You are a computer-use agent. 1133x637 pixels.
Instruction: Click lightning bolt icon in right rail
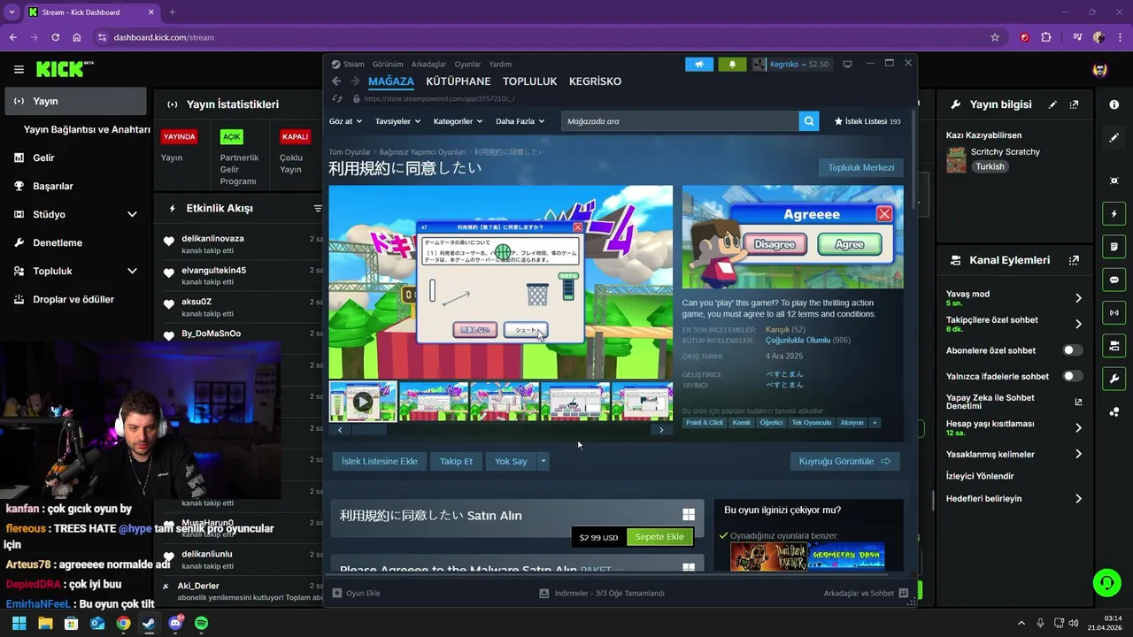pos(1114,214)
